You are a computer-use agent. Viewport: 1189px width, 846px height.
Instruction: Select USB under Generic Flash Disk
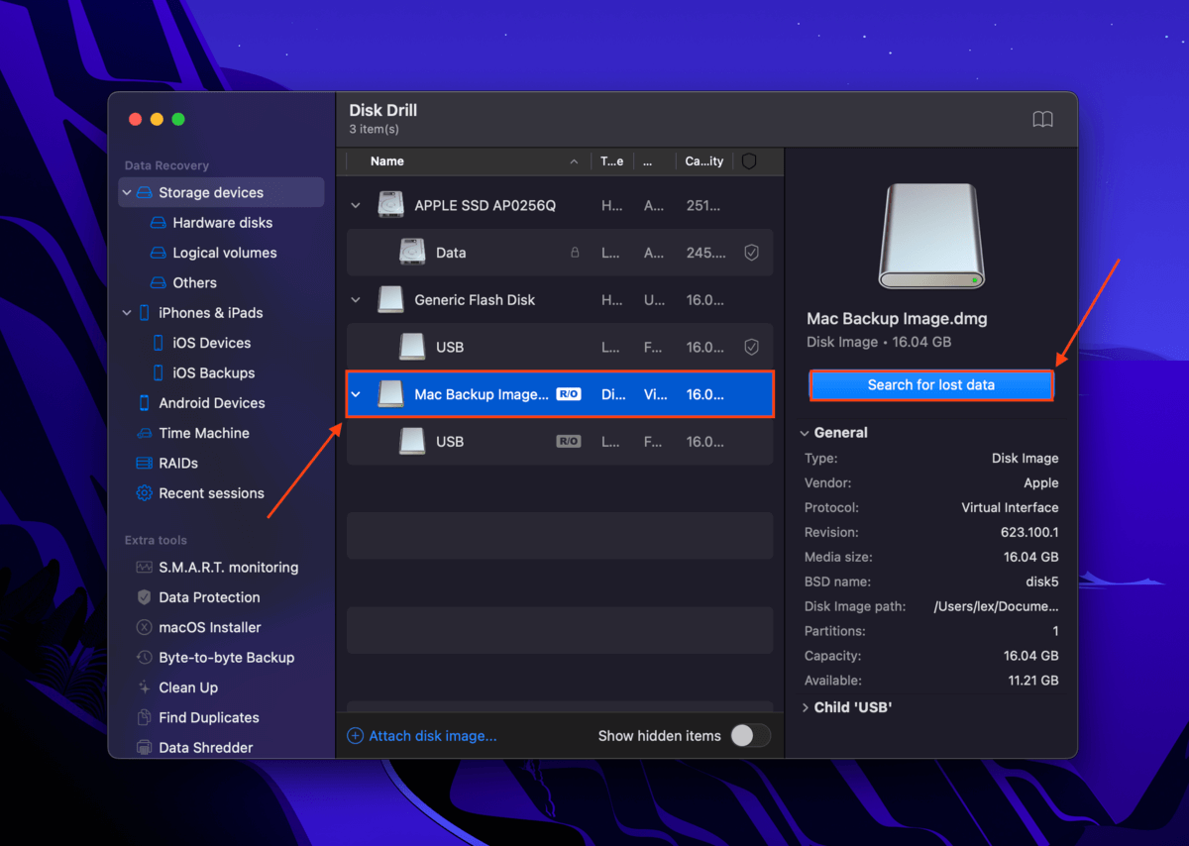coord(560,347)
